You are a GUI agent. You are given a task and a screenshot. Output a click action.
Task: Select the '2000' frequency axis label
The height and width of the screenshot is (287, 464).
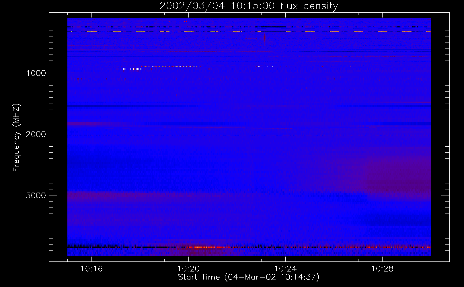point(36,134)
